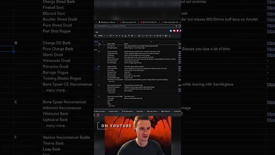Click the red extension icon beside the blue bird
This screenshot has width=275, height=155.
pyautogui.click(x=174, y=31)
